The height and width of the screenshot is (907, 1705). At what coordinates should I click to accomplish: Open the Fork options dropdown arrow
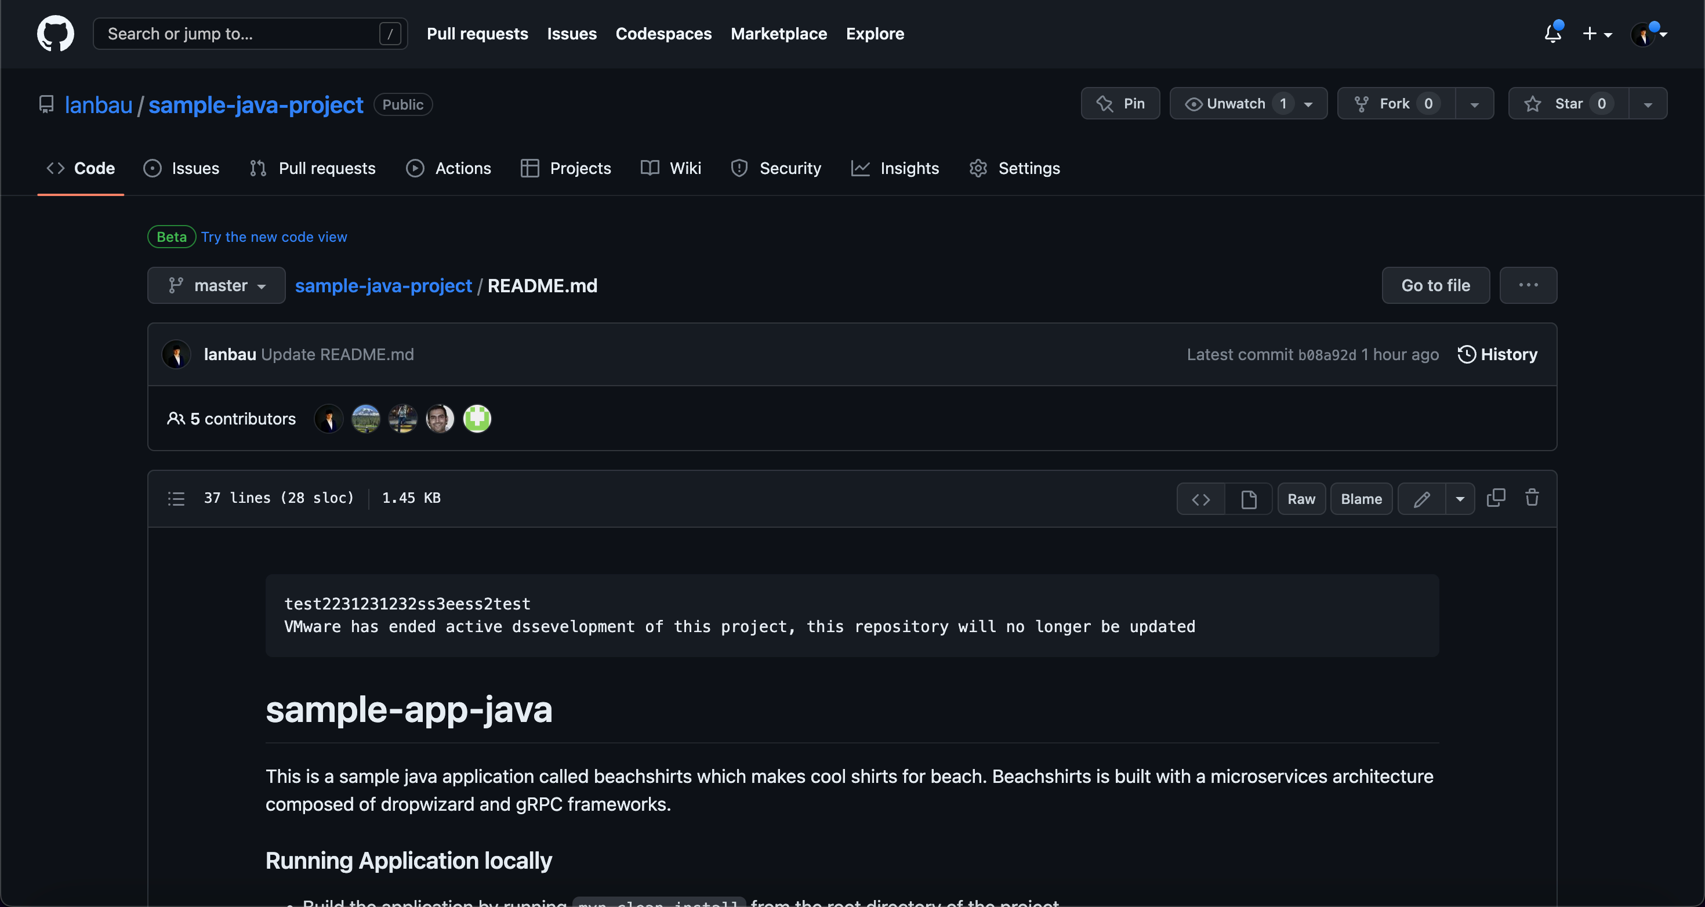click(1474, 103)
